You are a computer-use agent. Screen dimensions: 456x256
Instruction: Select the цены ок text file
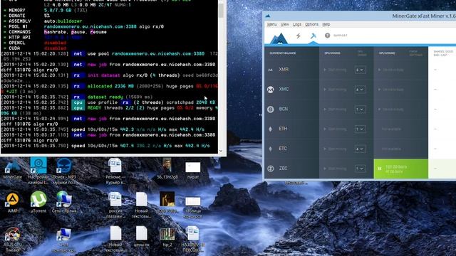[x=141, y=237]
